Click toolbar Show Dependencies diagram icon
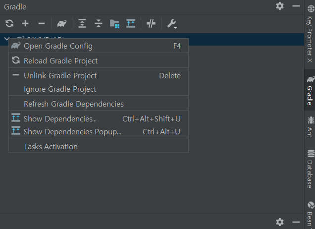The width and height of the screenshot is (315, 229). (x=131, y=23)
